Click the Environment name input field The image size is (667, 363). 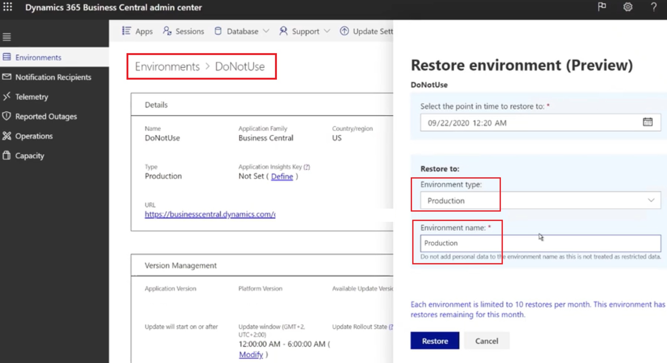(540, 243)
